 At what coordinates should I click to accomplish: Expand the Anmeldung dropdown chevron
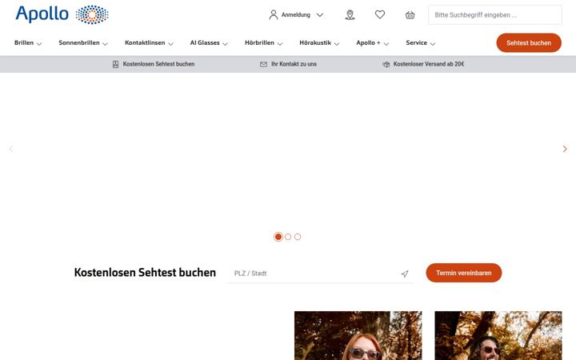tap(320, 15)
